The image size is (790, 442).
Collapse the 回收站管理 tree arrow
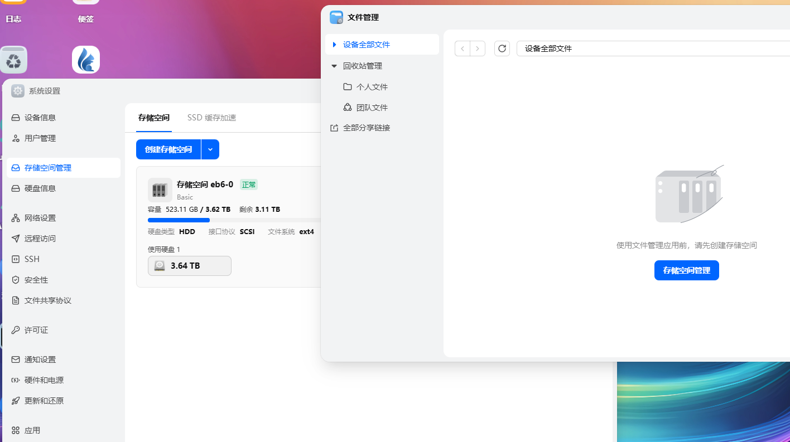334,66
